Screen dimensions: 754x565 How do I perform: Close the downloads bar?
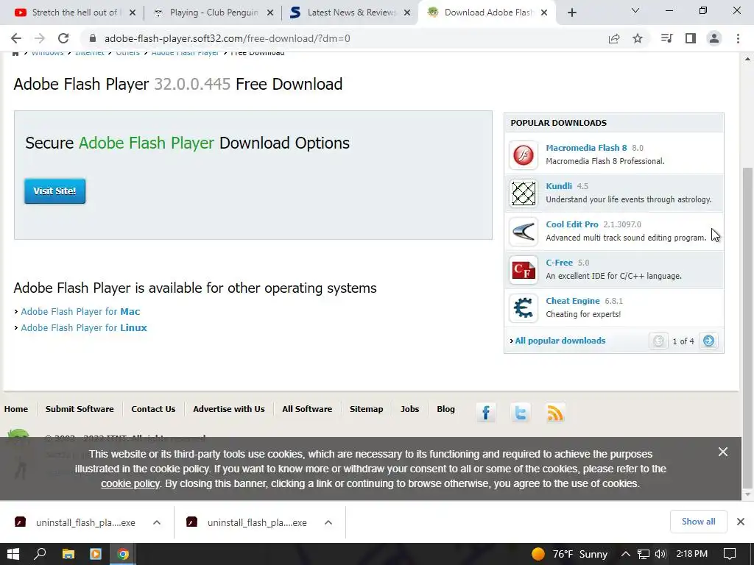[741, 522]
